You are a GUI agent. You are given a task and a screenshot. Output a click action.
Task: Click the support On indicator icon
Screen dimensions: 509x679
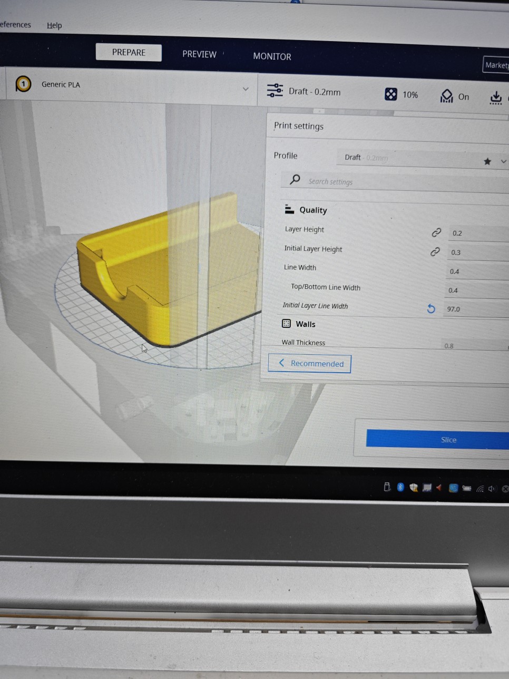click(446, 96)
